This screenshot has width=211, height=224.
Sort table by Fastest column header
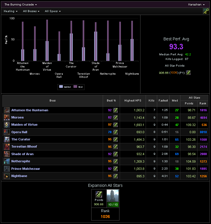(x=163, y=101)
